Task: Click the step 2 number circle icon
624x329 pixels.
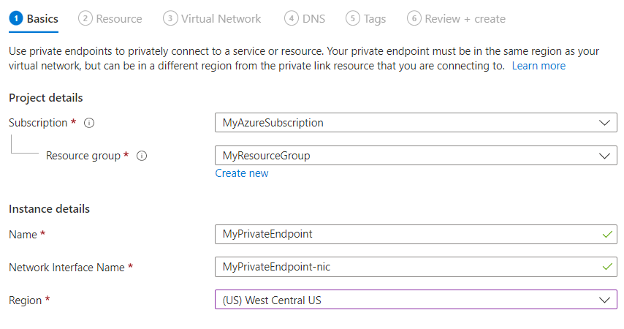Action: point(85,19)
